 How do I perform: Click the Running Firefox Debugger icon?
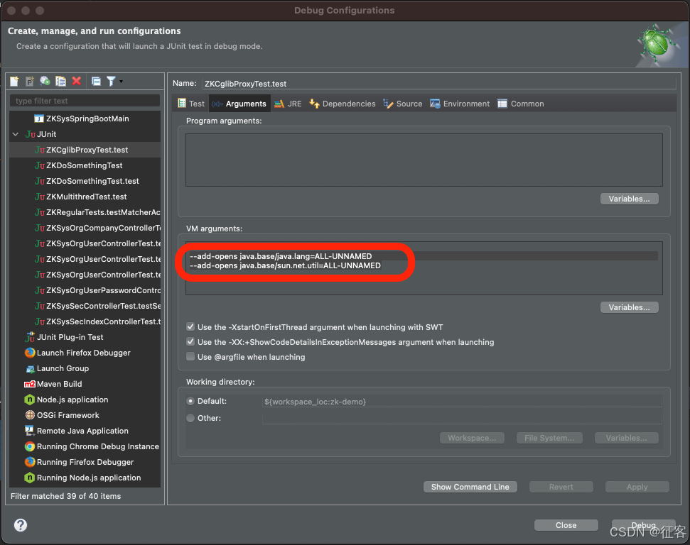[x=29, y=462]
